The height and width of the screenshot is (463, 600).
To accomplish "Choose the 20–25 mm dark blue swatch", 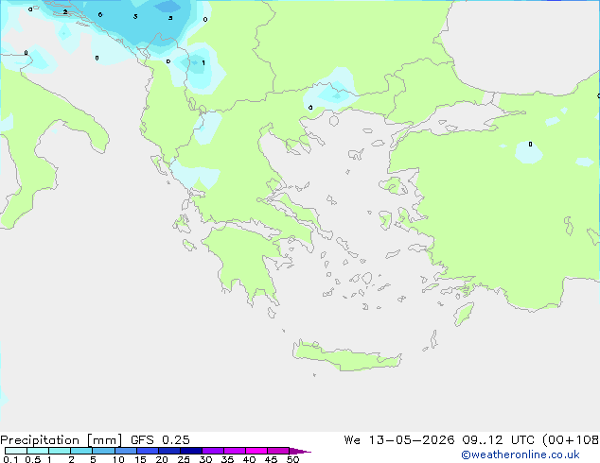I will tap(168, 451).
